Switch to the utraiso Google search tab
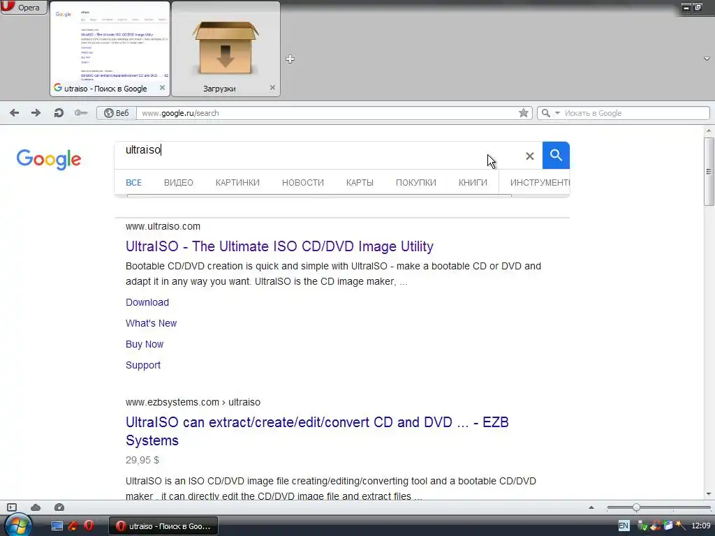 coord(110,49)
